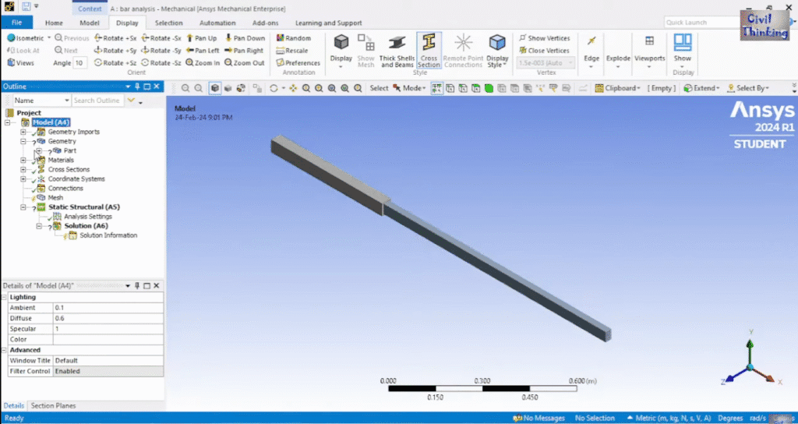The width and height of the screenshot is (798, 424).
Task: Click No Messages in status bar
Action: pos(544,419)
